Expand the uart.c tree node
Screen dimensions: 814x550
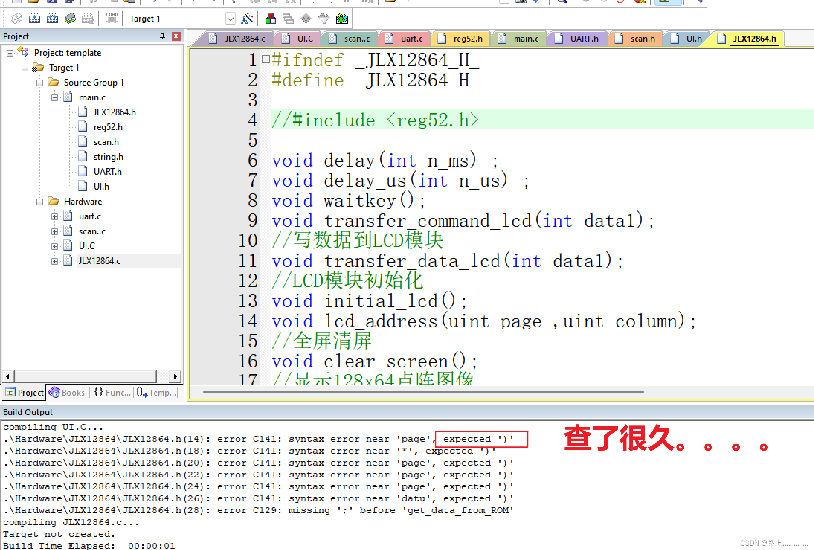55,216
